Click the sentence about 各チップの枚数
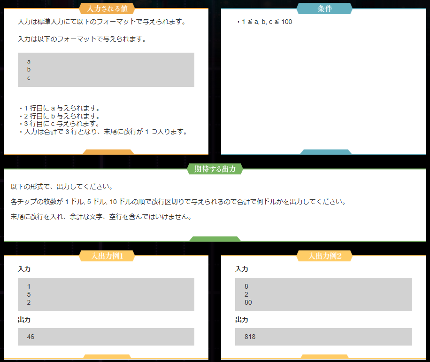 pos(178,202)
